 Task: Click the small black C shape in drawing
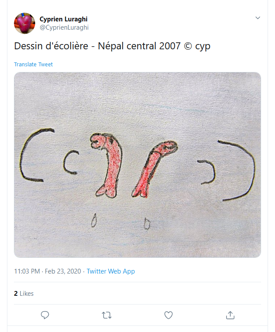pos(70,163)
